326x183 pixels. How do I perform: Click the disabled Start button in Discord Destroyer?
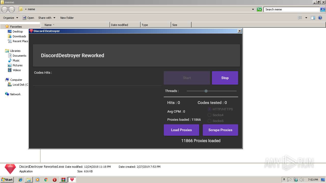coord(187,78)
